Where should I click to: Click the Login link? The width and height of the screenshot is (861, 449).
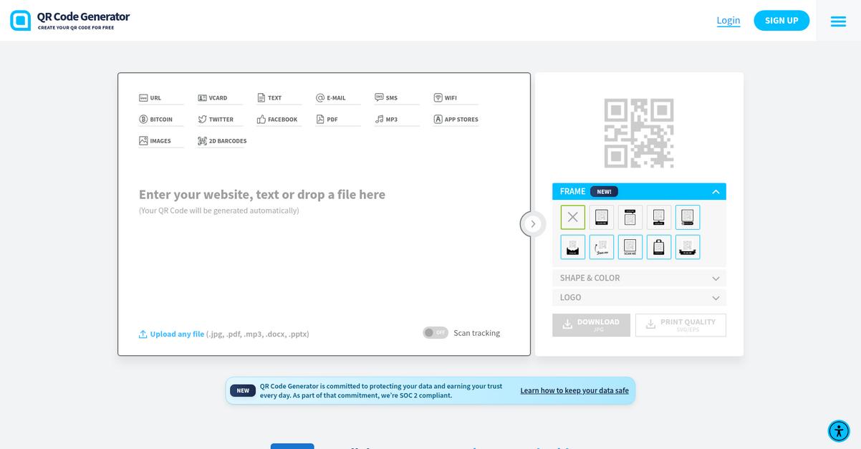[x=728, y=20]
